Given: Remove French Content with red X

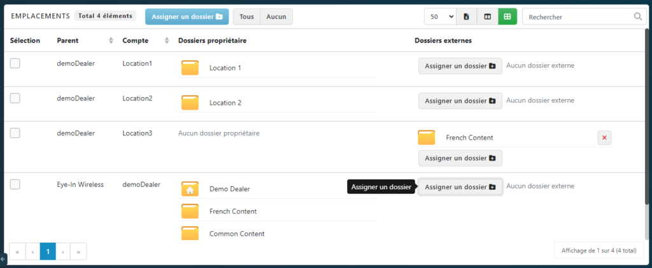Looking at the screenshot, I should 604,138.
